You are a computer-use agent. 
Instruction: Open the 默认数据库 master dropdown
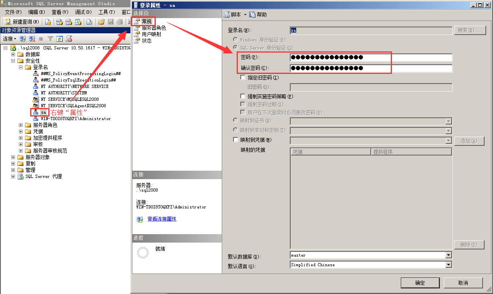click(x=449, y=255)
